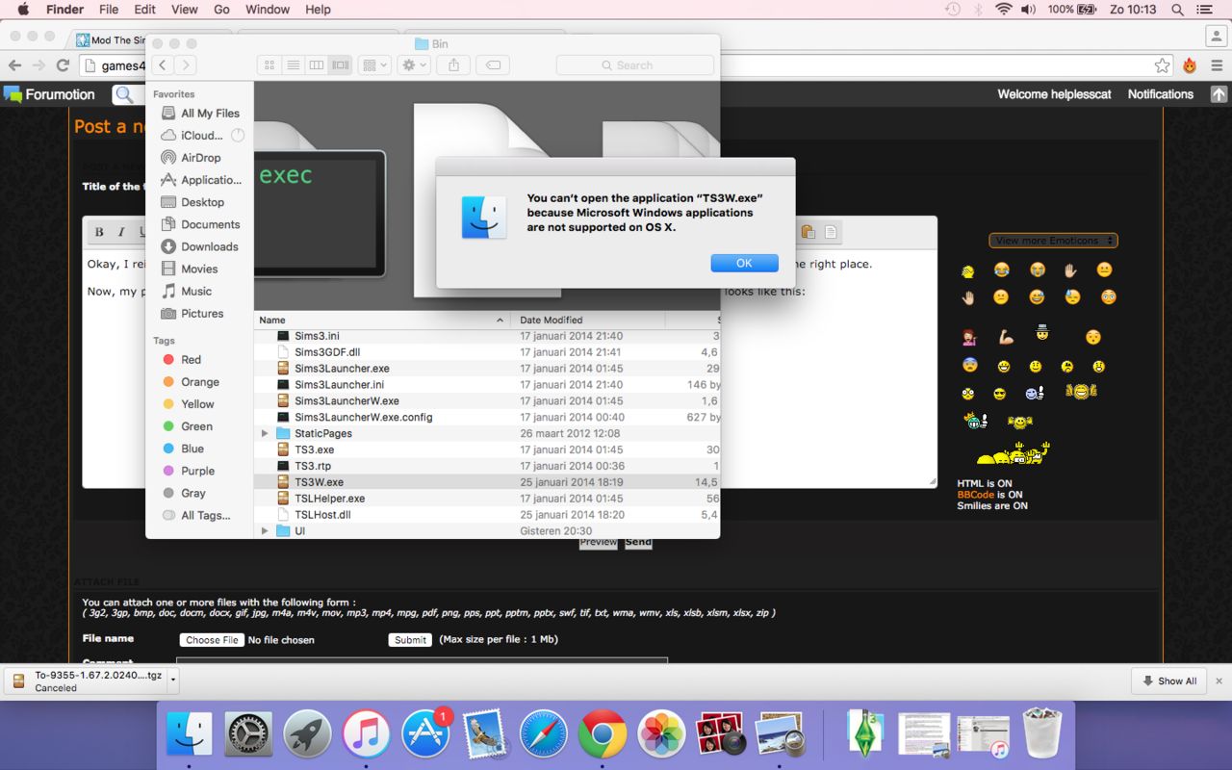
Task: Click the Finder share button
Action: (453, 65)
